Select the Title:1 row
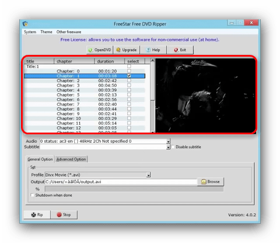Viewport: 280px width, 243px height. point(85,67)
